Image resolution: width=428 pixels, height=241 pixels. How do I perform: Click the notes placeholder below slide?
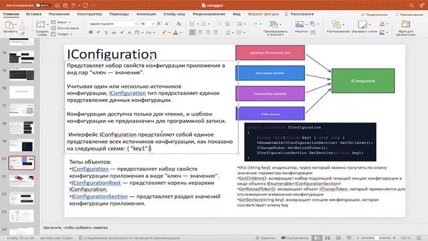pyautogui.click(x=76, y=228)
